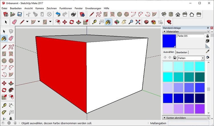
Task: Close the Materialien panel
Action: click(x=208, y=31)
